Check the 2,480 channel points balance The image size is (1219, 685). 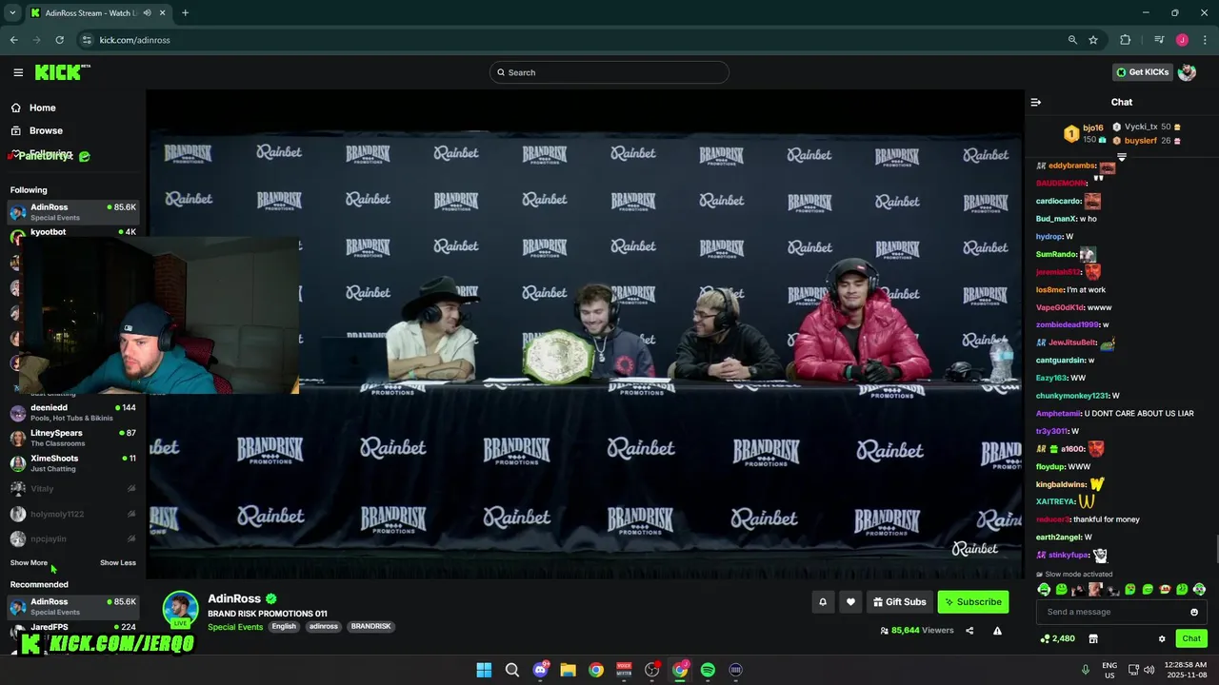[x=1058, y=638]
